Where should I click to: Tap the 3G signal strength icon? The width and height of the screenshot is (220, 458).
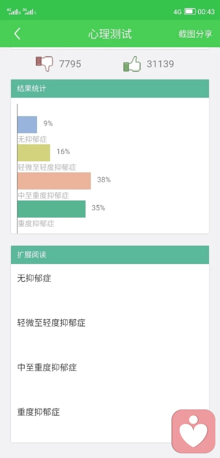(29, 11)
